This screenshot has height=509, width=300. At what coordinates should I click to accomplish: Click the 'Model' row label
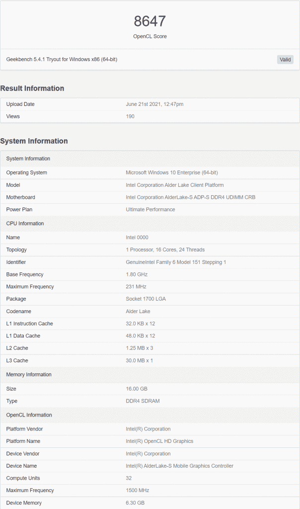[13, 185]
